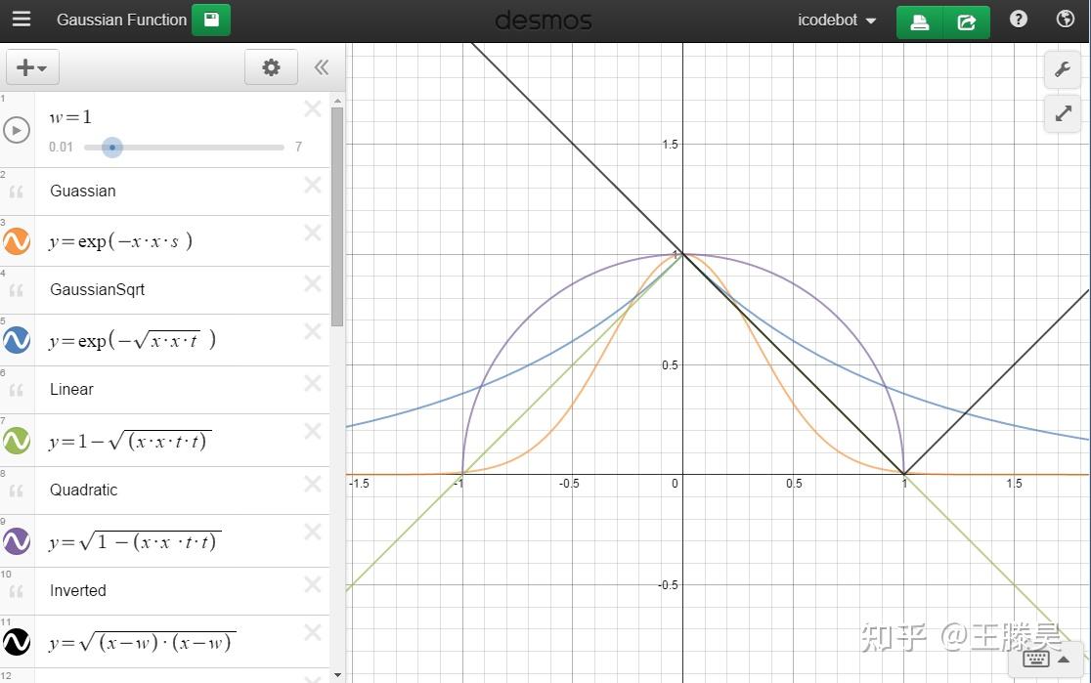
Task: Delete the Linear note row
Action: (313, 383)
